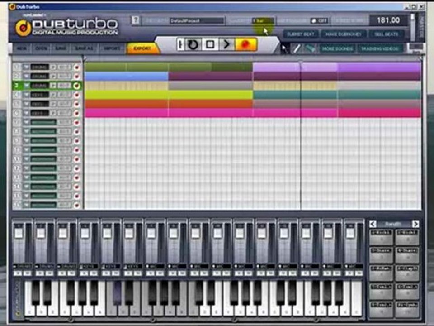The image size is (434, 326).
Task: Click the MORE SOUNDS button
Action: click(x=337, y=49)
